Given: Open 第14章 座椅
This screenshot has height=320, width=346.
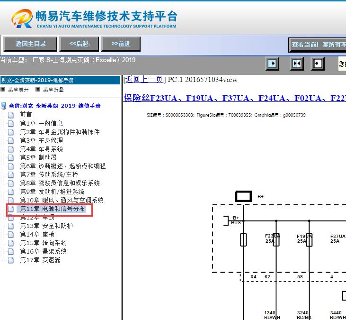Looking at the screenshot, I should pos(37,234).
